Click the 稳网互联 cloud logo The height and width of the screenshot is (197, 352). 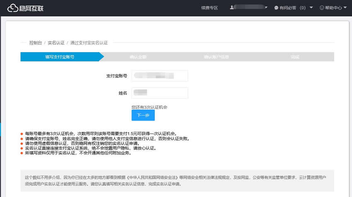pos(25,8)
